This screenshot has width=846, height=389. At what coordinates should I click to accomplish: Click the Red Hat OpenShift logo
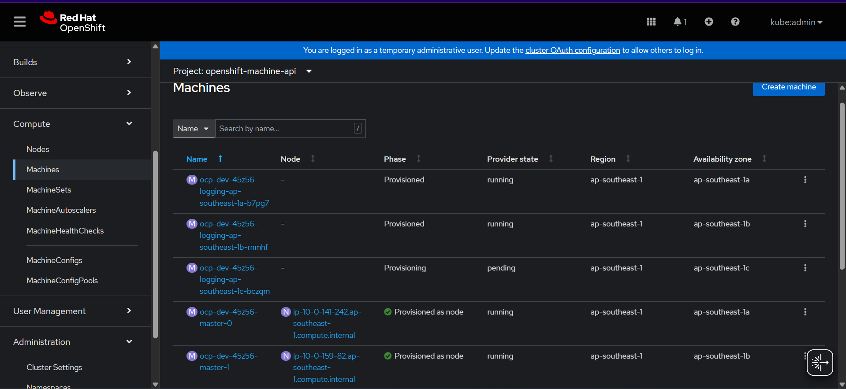pos(73,22)
